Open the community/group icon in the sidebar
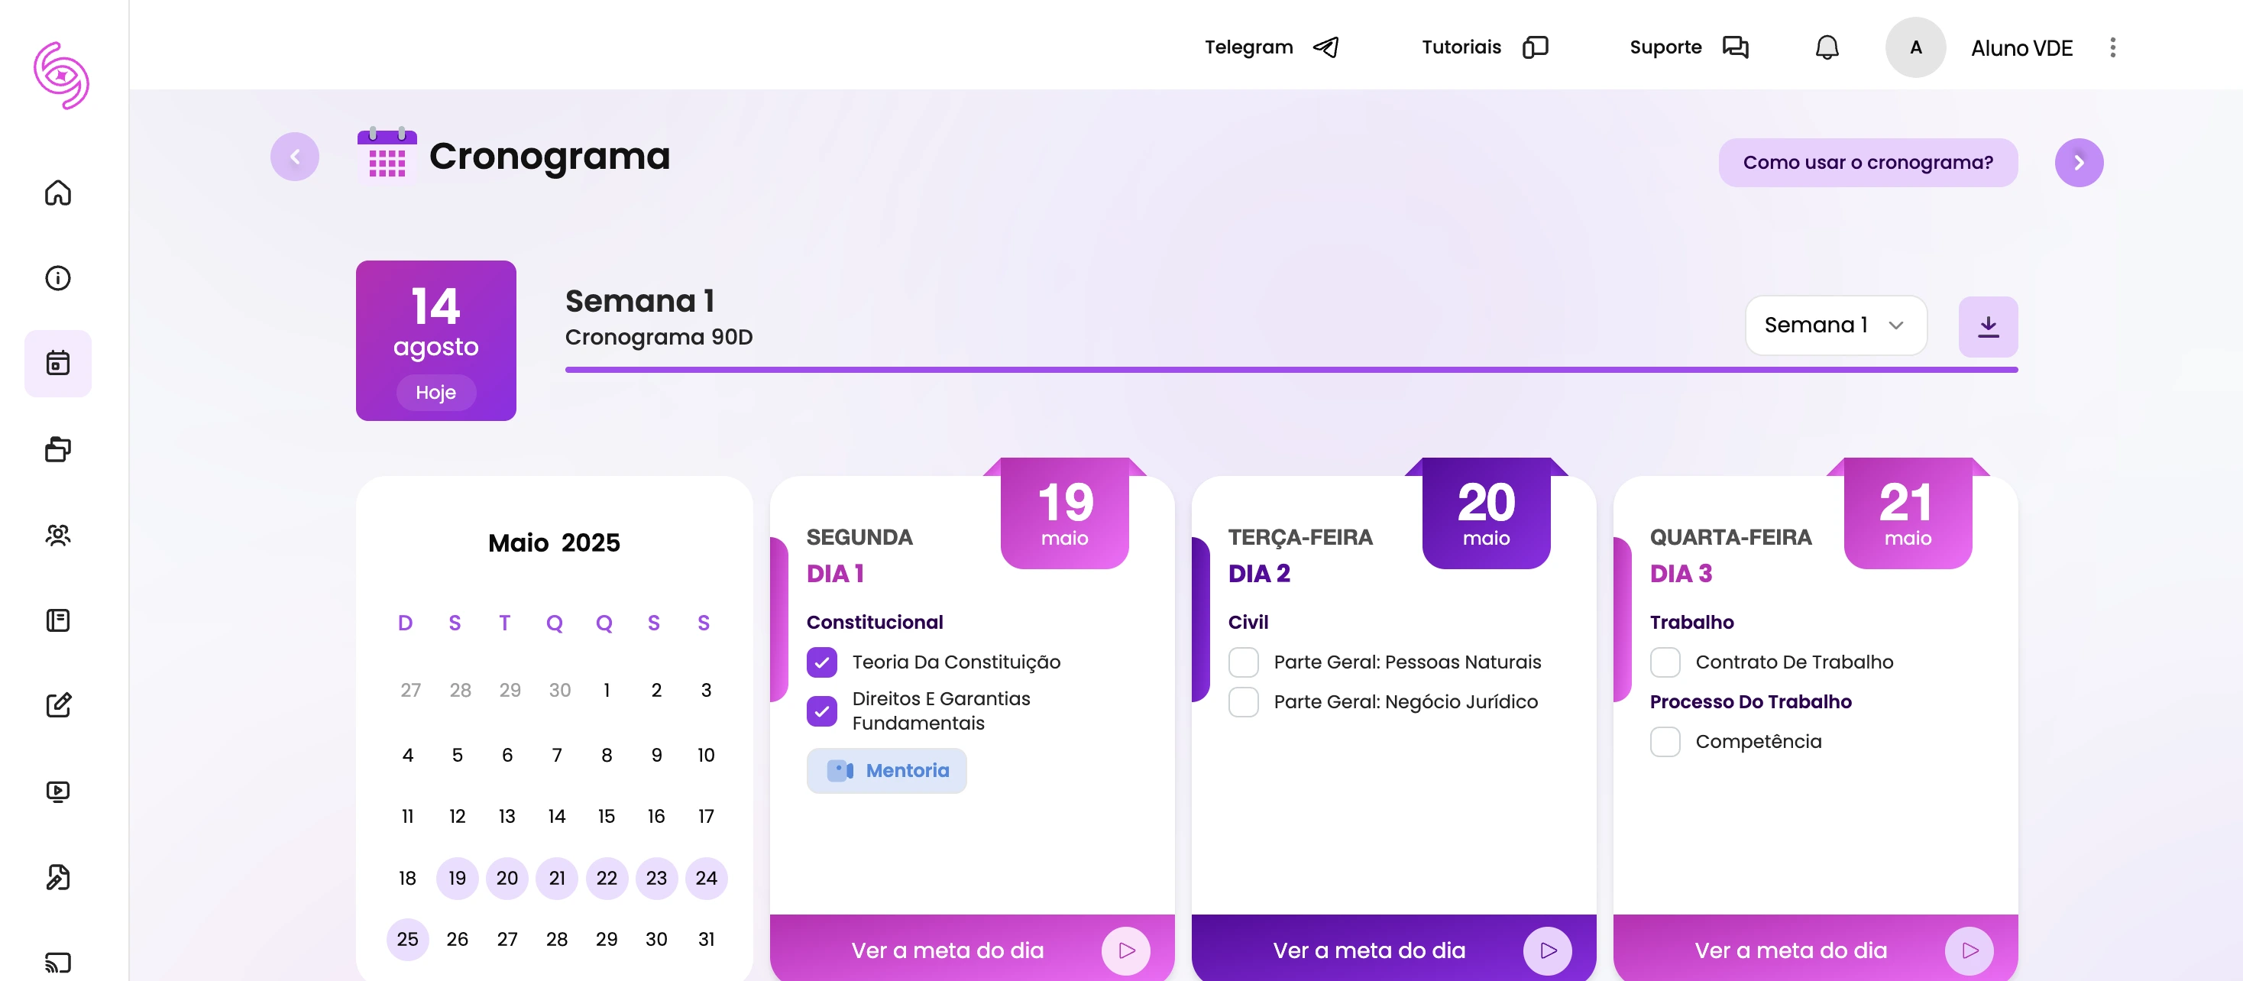 (x=57, y=536)
